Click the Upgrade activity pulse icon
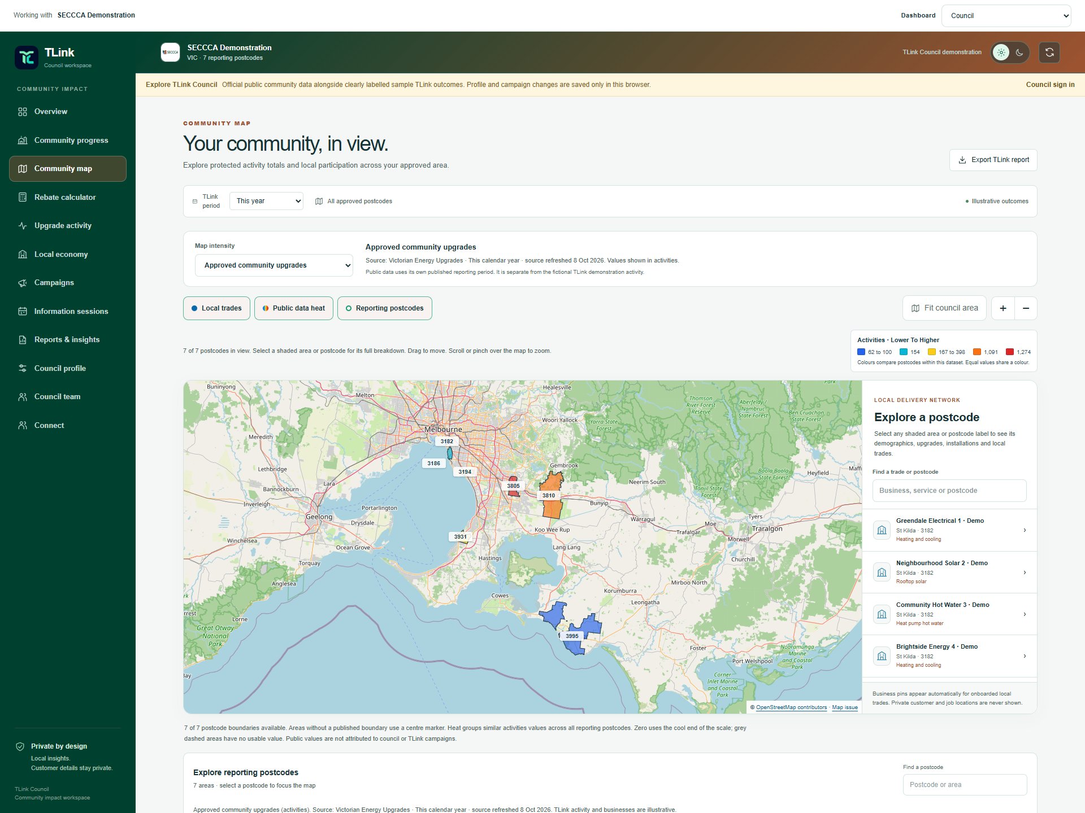1085x813 pixels. tap(23, 226)
